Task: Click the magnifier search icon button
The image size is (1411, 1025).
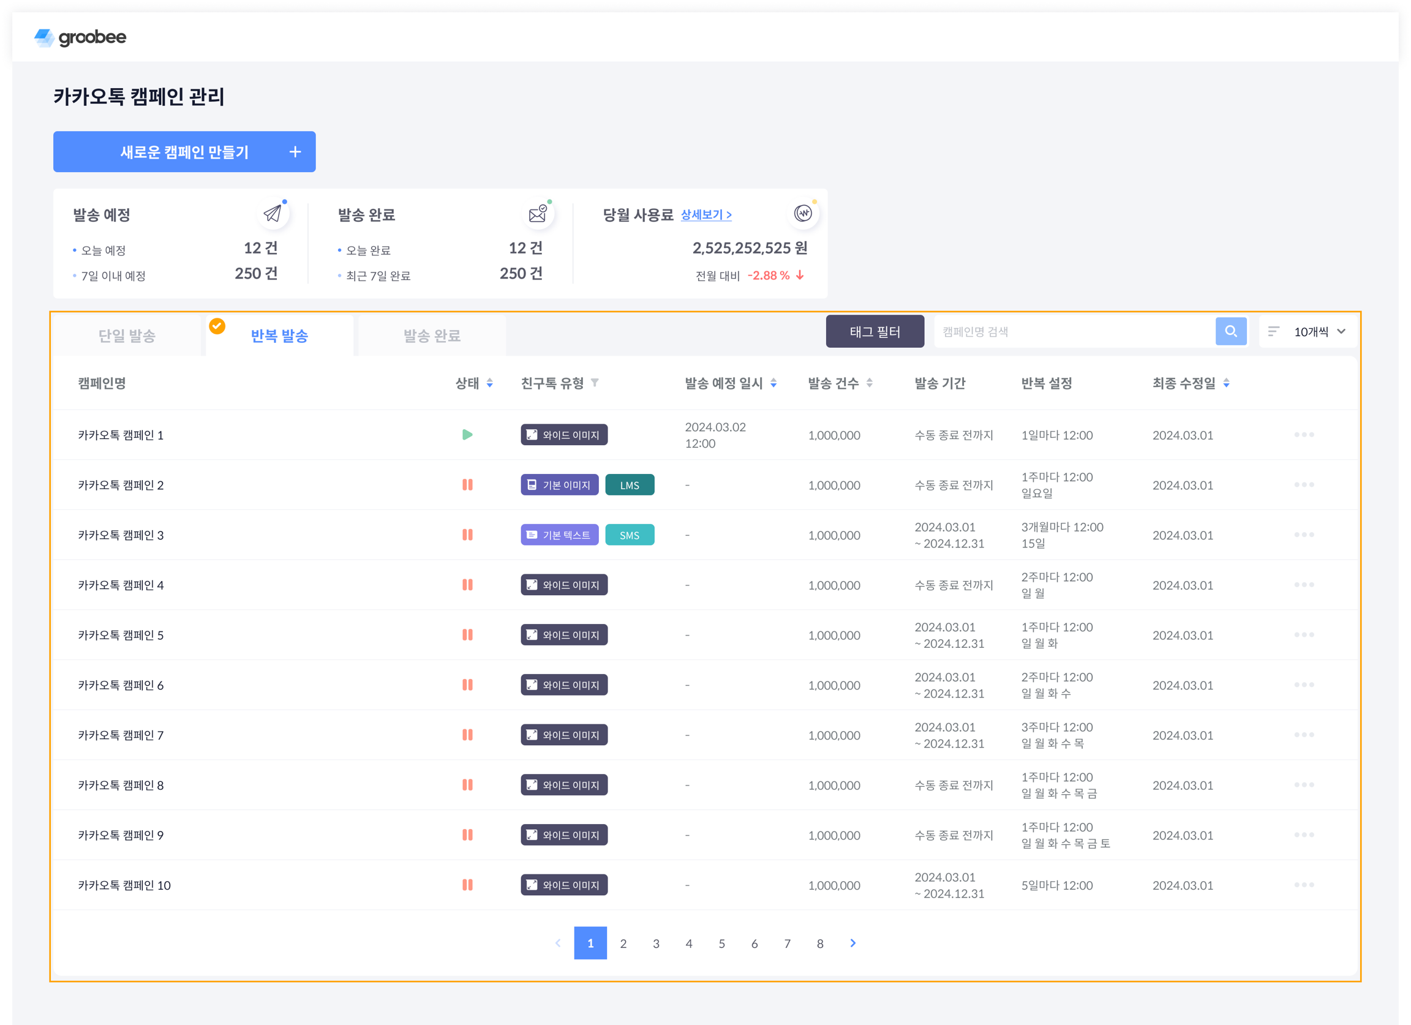Action: pyautogui.click(x=1230, y=331)
